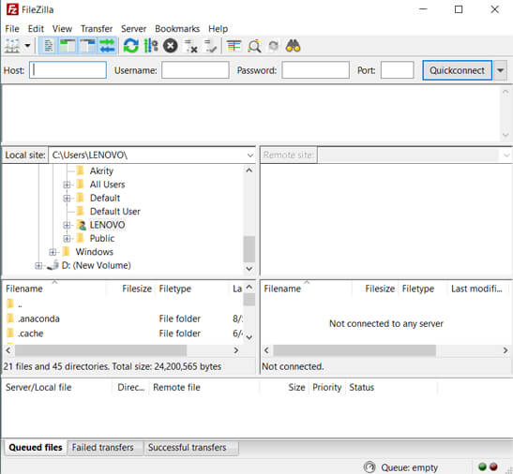The image size is (513, 474).
Task: Toggle processing of transfer queue
Action: [151, 46]
